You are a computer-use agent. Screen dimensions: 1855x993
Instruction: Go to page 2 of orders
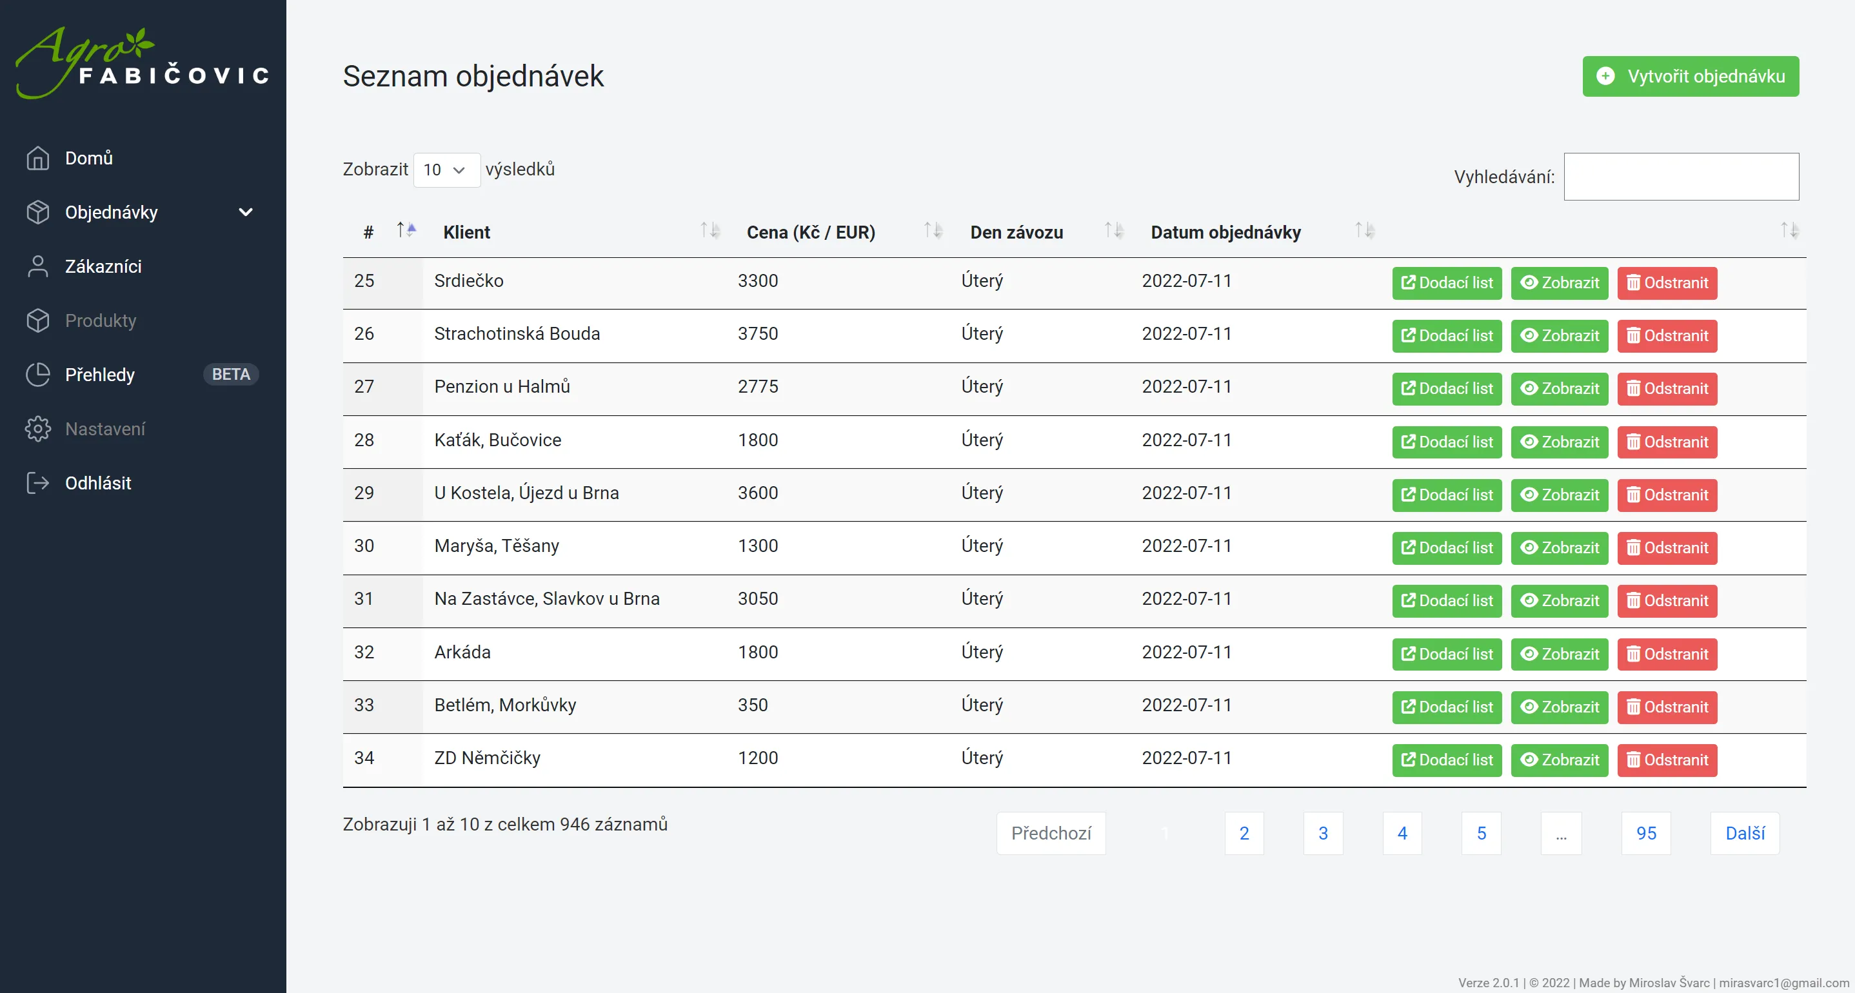(1244, 833)
